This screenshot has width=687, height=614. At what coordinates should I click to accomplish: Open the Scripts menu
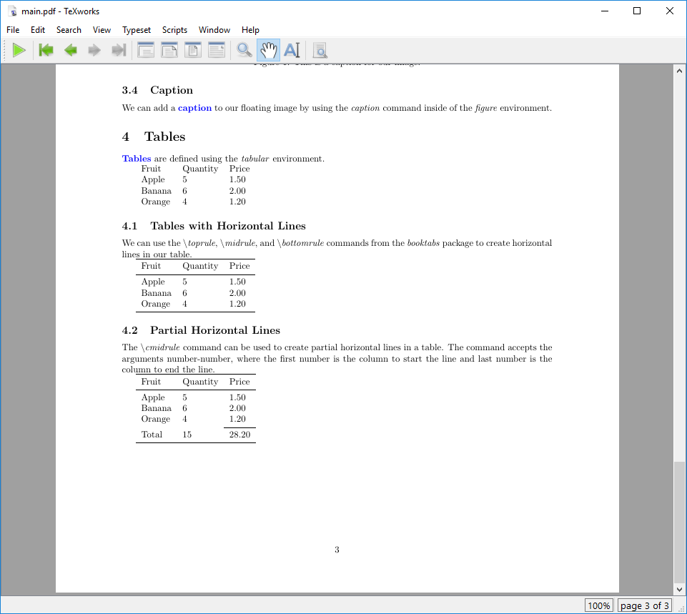point(174,30)
